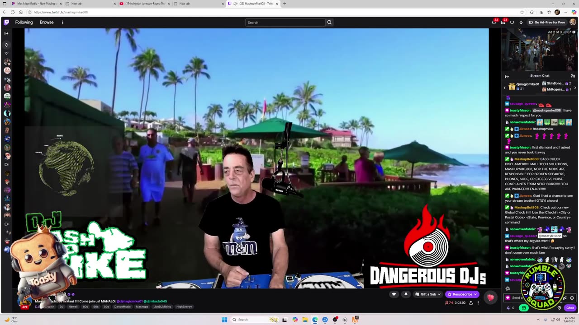Click the Windows taskbar search box
The height and width of the screenshot is (325, 579).
pyautogui.click(x=255, y=320)
